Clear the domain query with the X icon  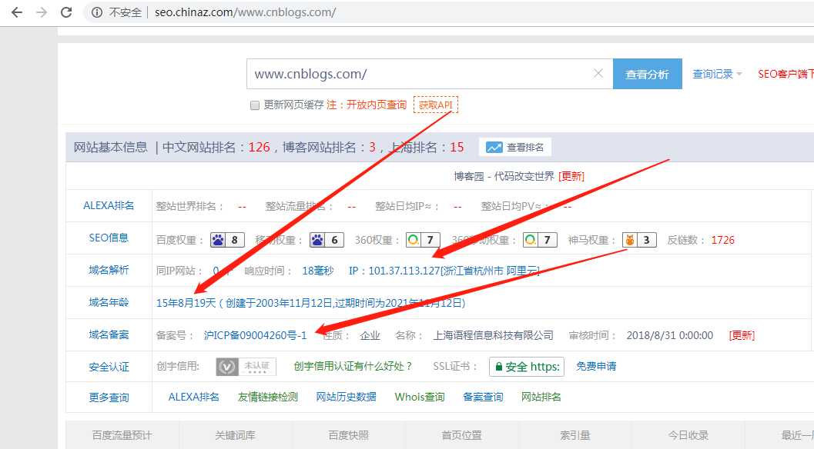point(598,74)
